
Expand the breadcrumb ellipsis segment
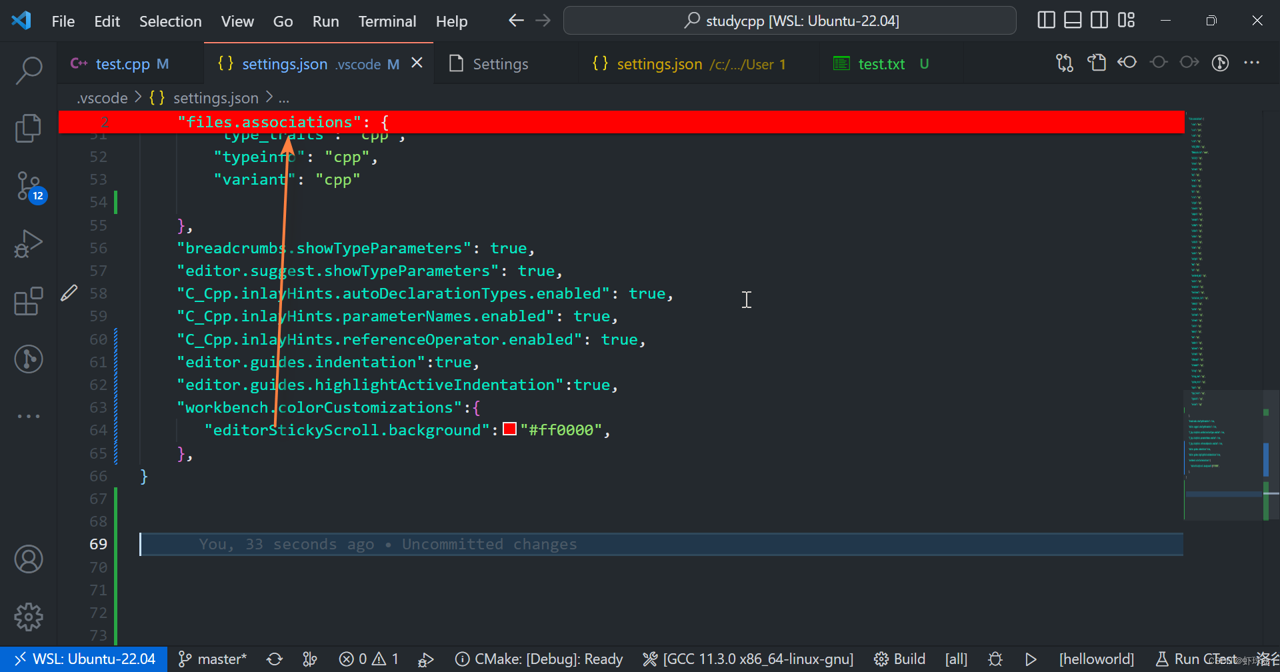[x=284, y=99]
